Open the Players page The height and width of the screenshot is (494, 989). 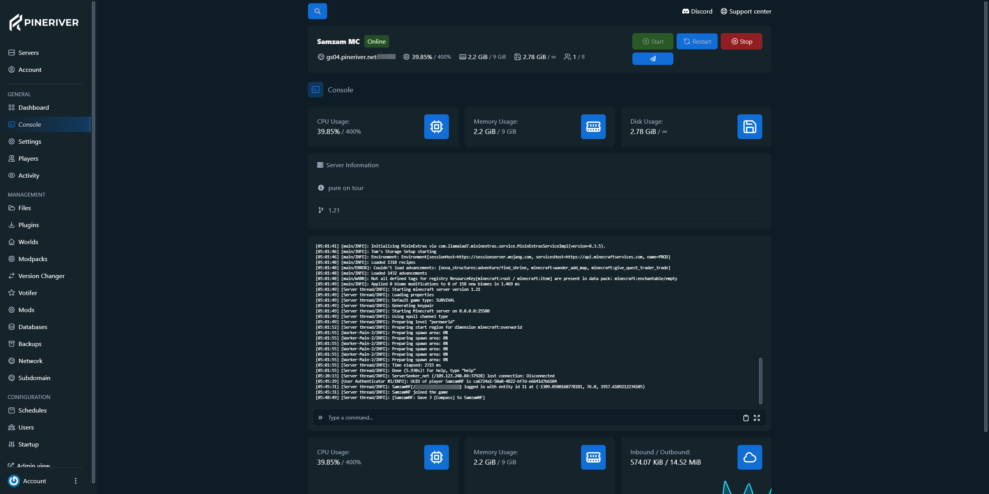click(x=45, y=158)
